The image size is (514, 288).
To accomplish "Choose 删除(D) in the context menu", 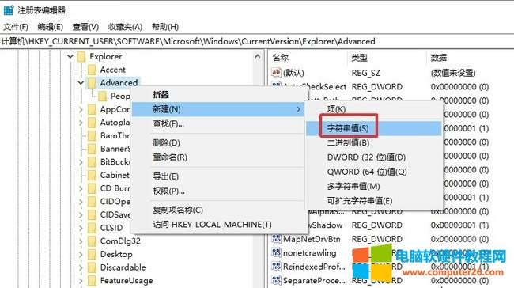I will coord(218,142).
